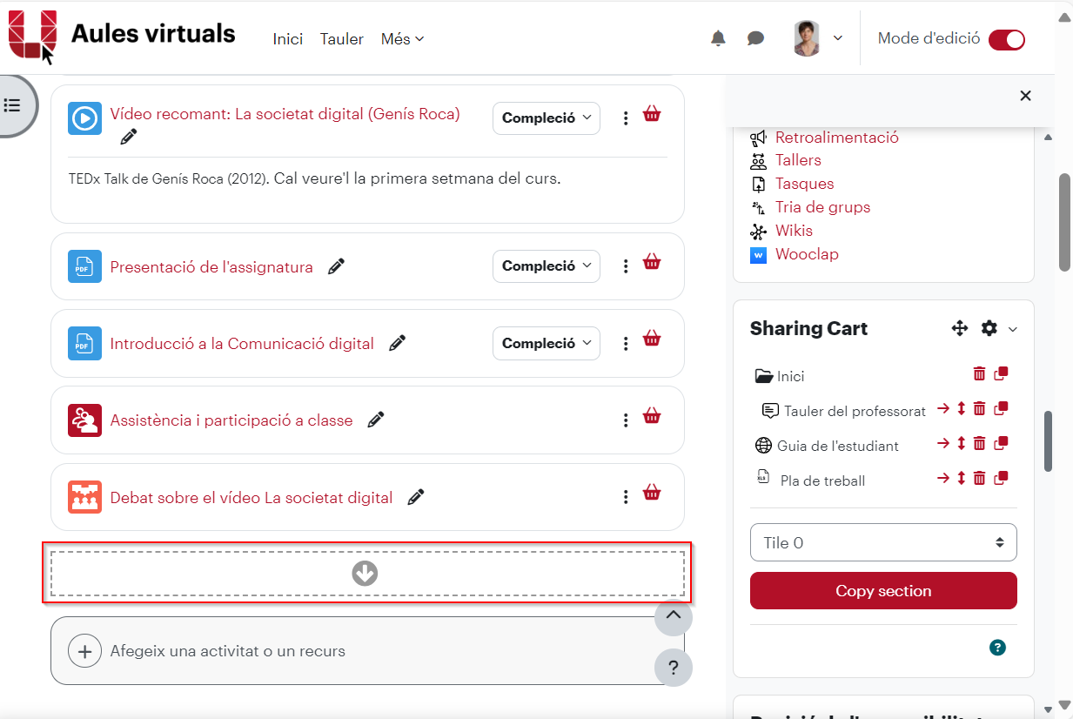Click Afegeix una activitat o un recurs

[x=367, y=651]
